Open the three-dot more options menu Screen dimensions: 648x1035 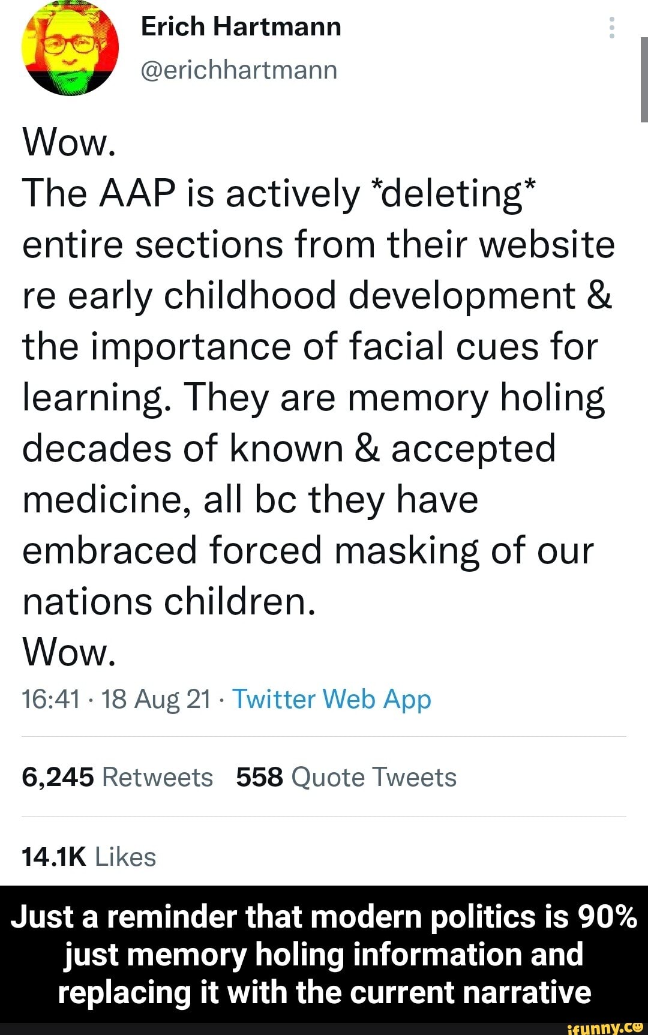(x=611, y=28)
